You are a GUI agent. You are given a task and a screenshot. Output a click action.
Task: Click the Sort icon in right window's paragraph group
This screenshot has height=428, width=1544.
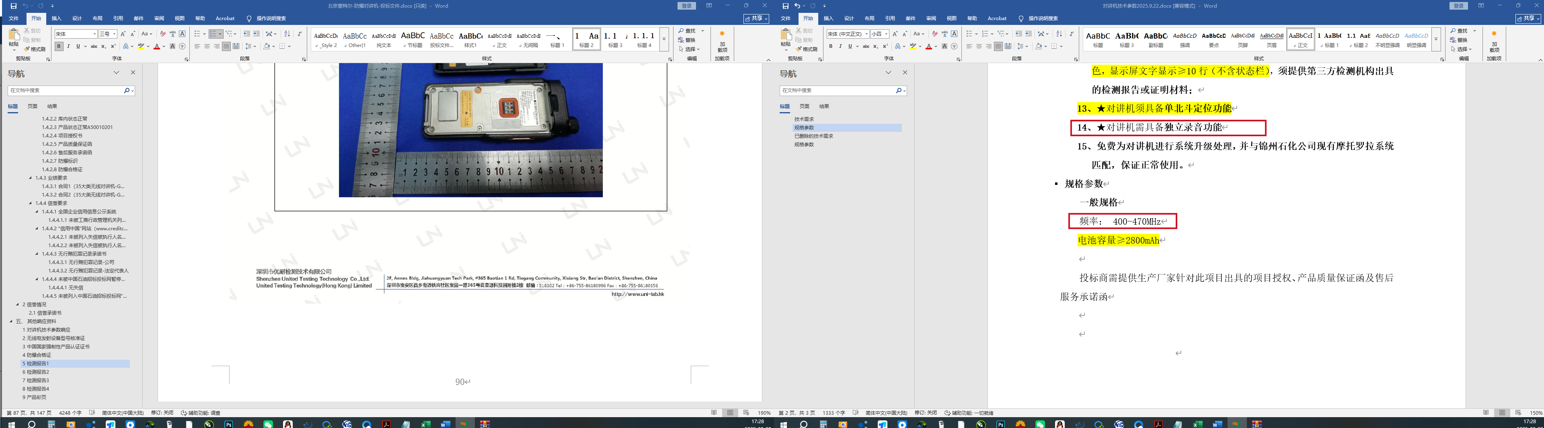(x=1059, y=34)
